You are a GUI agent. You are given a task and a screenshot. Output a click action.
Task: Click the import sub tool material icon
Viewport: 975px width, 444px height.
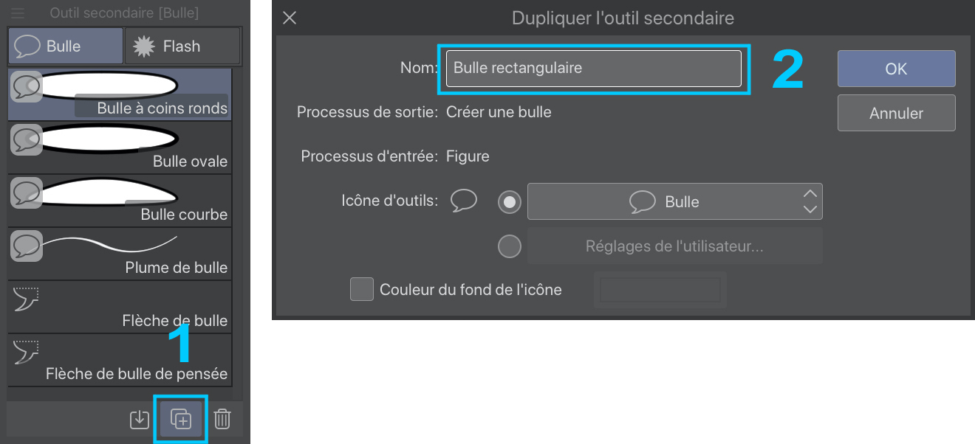click(x=140, y=419)
